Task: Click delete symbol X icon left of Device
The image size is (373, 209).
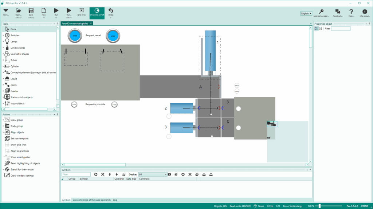Action: pos(103,175)
